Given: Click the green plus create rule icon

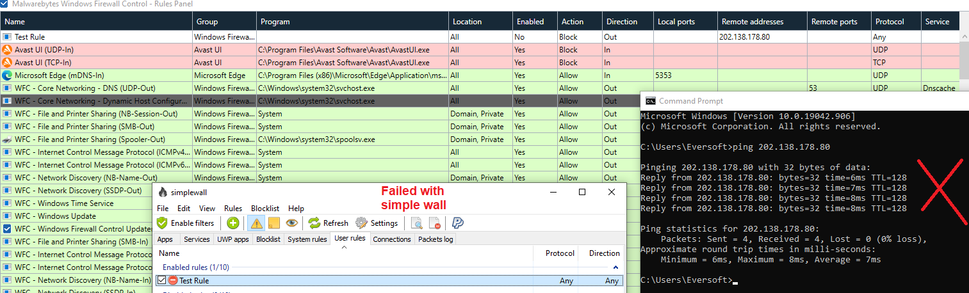Looking at the screenshot, I should pos(233,223).
